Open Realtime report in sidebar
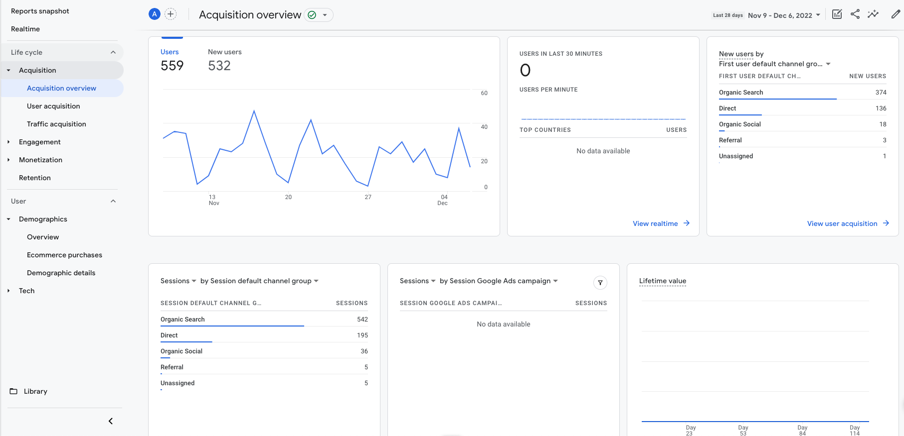Viewport: 904px width, 436px height. point(25,29)
